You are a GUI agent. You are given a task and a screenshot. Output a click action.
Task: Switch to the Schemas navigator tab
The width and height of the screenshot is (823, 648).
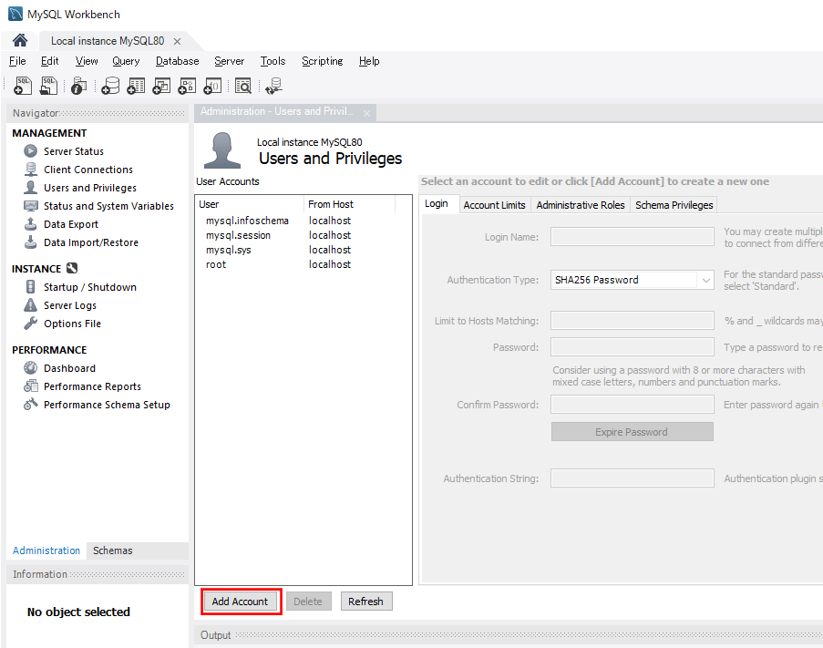pyautogui.click(x=112, y=550)
